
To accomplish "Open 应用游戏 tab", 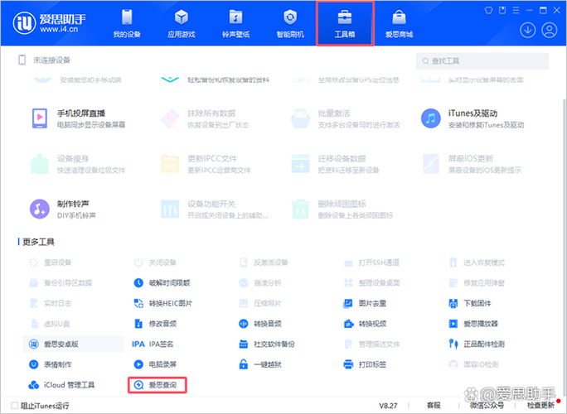I will (x=182, y=23).
